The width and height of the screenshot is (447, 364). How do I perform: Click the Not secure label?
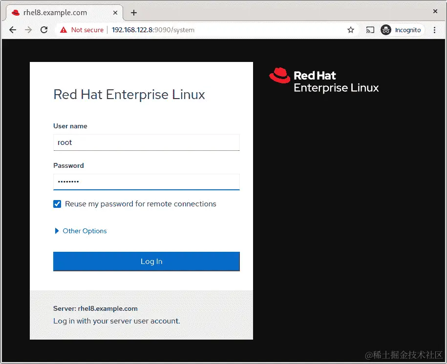(x=87, y=30)
